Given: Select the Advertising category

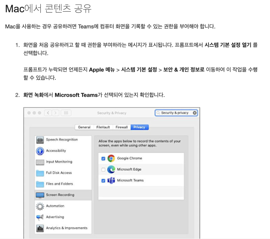Looking at the screenshot, I should [x=63, y=217].
